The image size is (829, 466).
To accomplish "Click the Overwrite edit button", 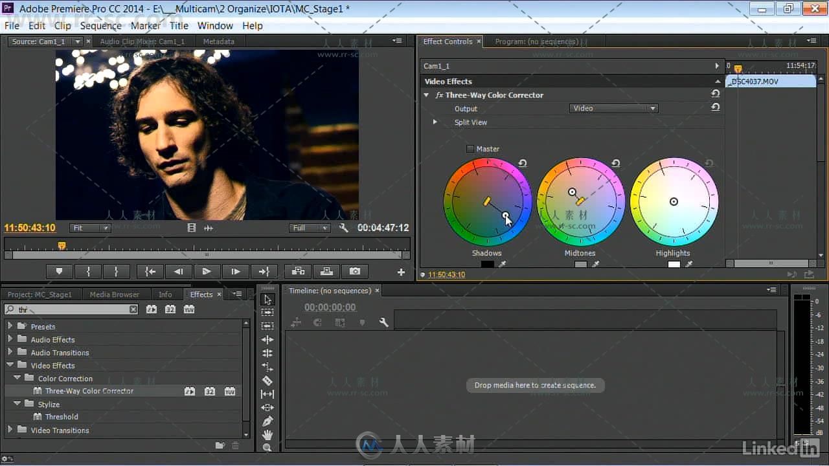I will click(326, 272).
